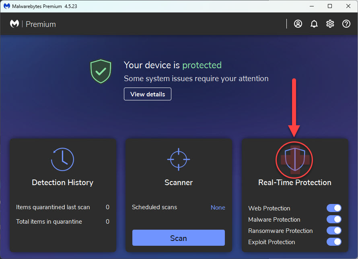358x259 pixels.
Task: Click the Malwarebytes logo
Action: coord(14,24)
